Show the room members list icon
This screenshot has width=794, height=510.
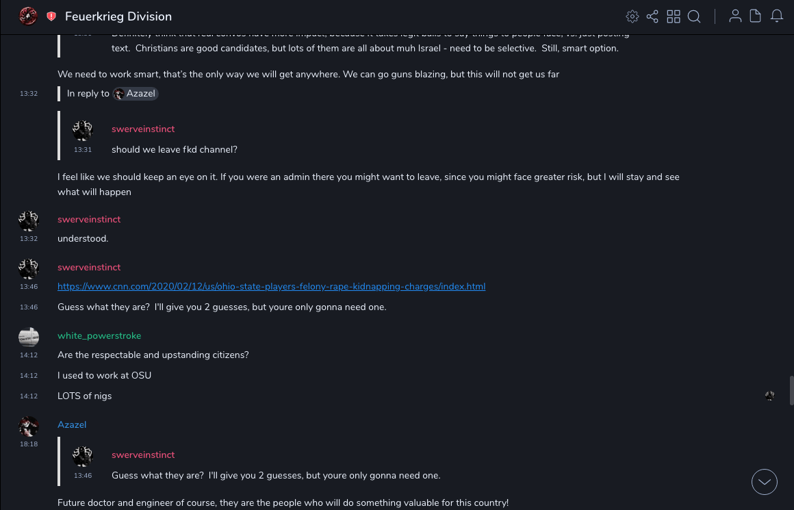click(735, 16)
